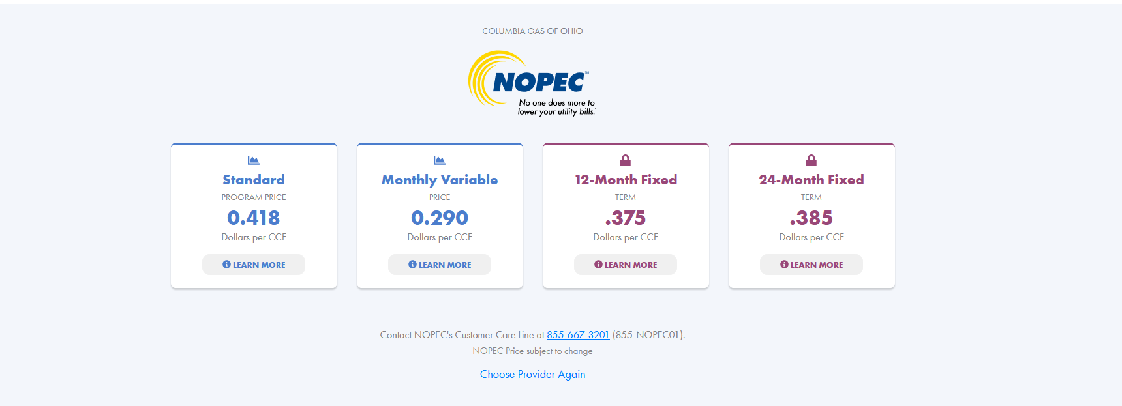Click the info icon on Standard's Learn More
Screen dimensions: 1122x406
click(226, 265)
